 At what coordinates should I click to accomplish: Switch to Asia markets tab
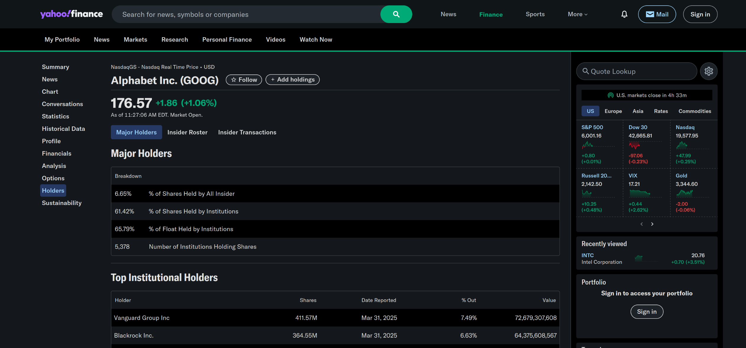[638, 111]
